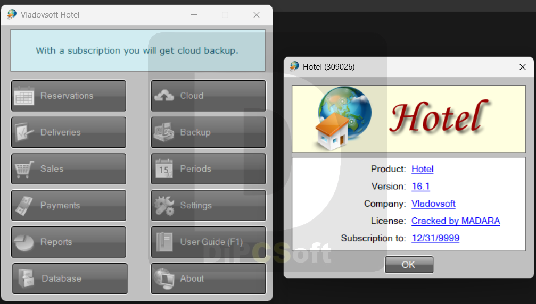Open Payments section

point(69,205)
